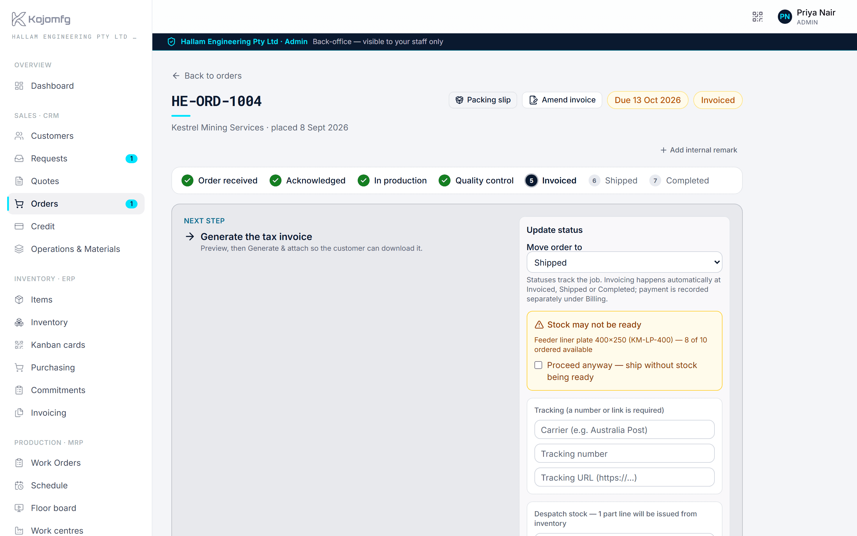Screen dimensions: 857x536
Task: Click the Work centres factory icon
Action: tap(19, 531)
